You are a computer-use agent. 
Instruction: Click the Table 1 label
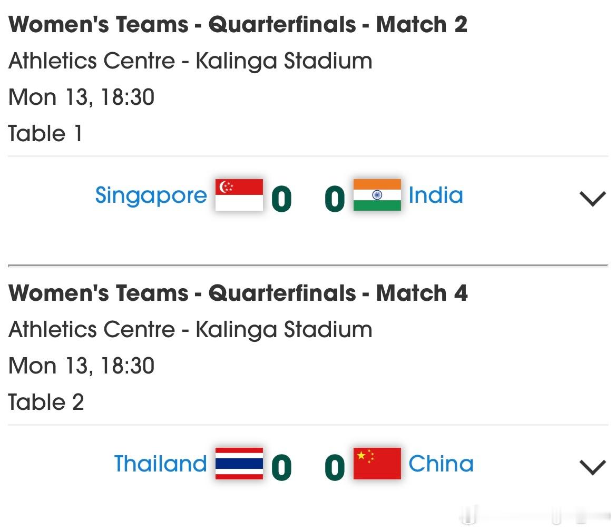tap(46, 134)
